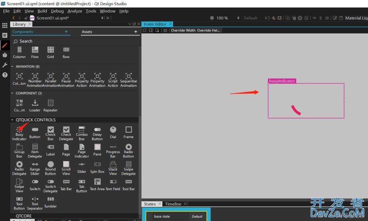Select the Pane component
This screenshot has height=221, width=368.
[97, 150]
